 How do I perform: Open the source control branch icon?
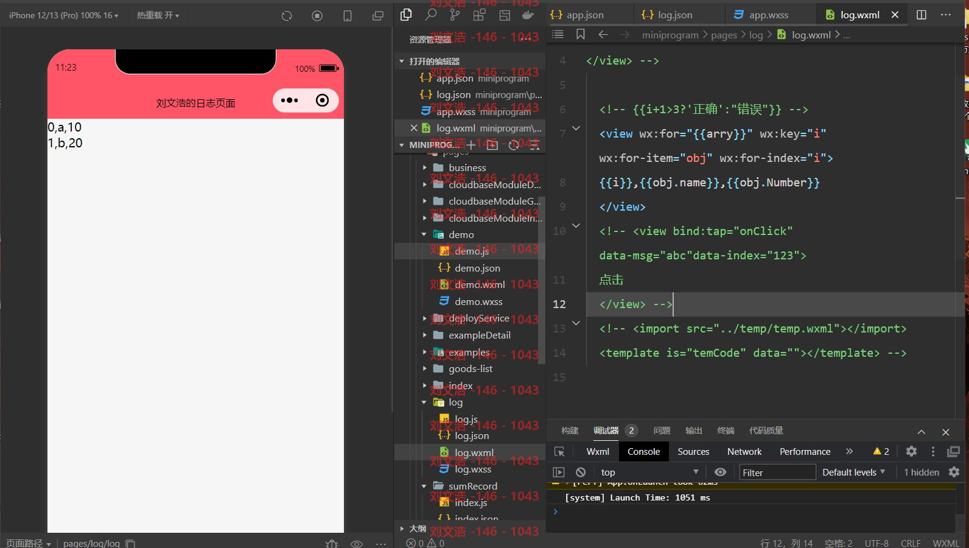click(x=455, y=15)
